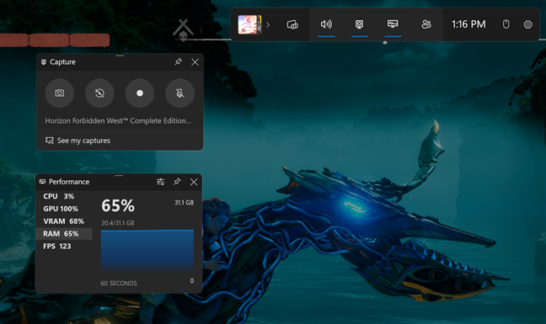Image resolution: width=546 pixels, height=324 pixels.
Task: Open the Xbox Social people icon
Action: pos(426,24)
